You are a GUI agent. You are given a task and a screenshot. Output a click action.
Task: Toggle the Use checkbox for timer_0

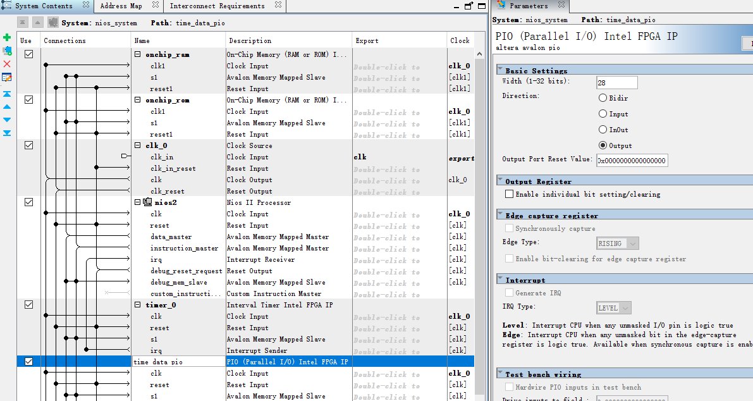(x=29, y=304)
